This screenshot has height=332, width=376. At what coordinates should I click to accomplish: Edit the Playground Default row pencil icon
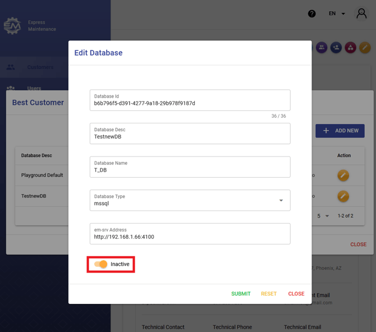point(343,175)
